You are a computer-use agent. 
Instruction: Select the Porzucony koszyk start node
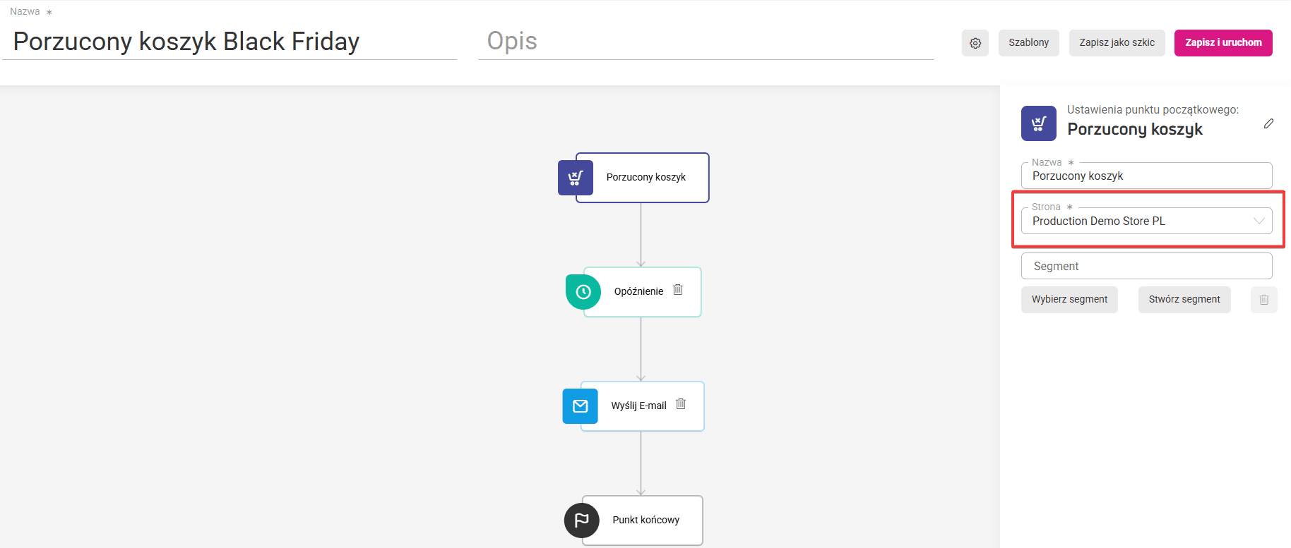643,178
